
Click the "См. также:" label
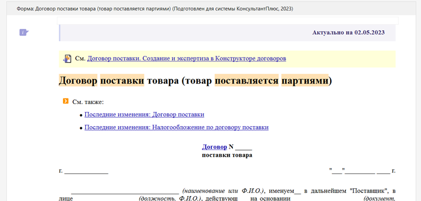88,102
